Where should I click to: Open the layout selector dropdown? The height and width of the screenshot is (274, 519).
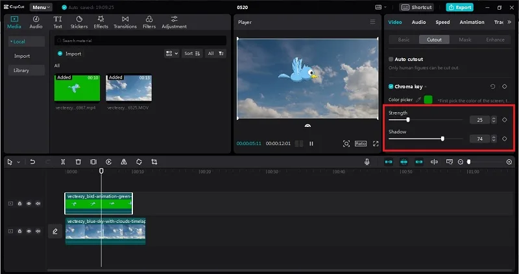pyautogui.click(x=381, y=7)
